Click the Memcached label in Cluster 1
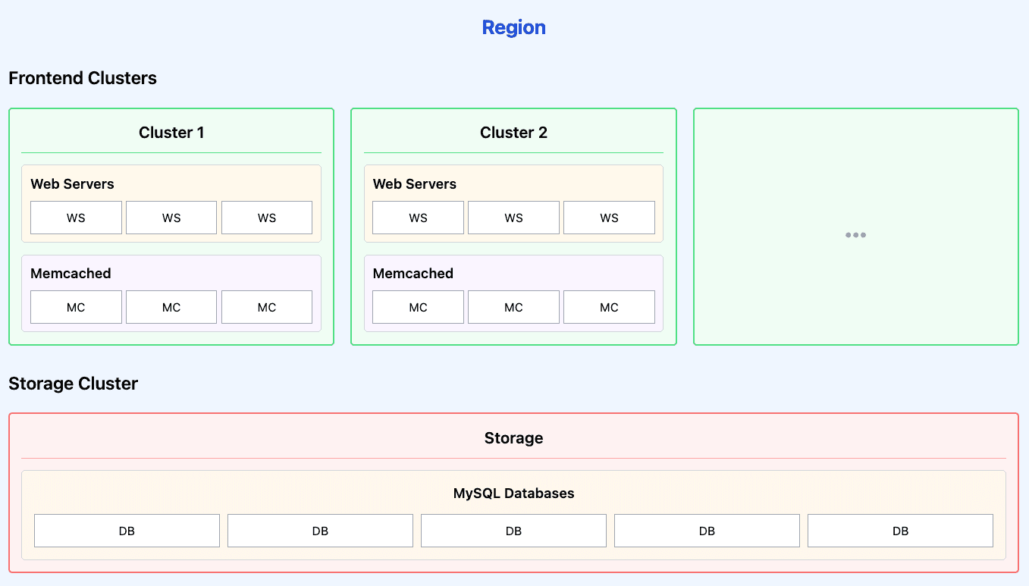Image resolution: width=1029 pixels, height=586 pixels. (71, 274)
